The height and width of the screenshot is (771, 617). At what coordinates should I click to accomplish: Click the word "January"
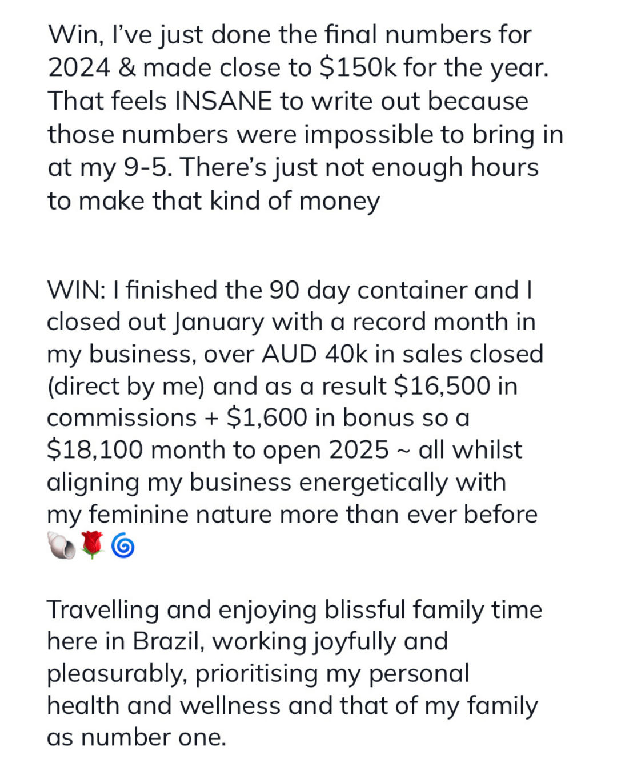coord(219,322)
